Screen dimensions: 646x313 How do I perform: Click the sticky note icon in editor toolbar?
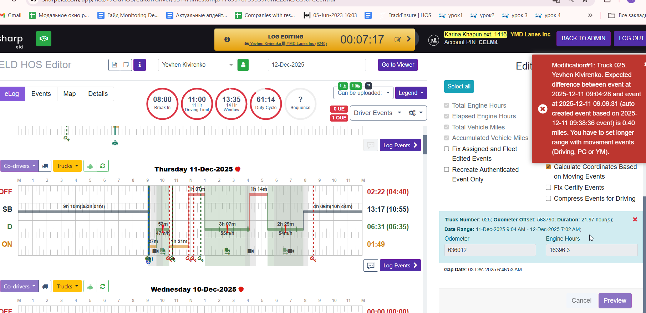point(126,65)
